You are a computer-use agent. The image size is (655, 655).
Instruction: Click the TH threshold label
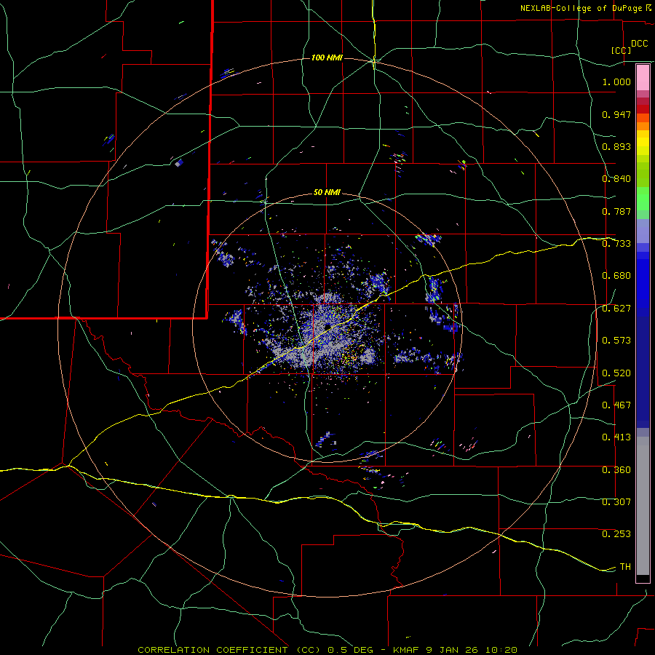point(625,567)
